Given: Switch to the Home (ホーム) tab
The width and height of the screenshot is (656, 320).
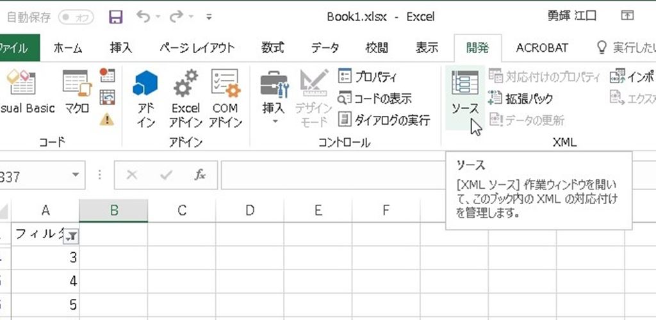Looking at the screenshot, I should (x=67, y=48).
